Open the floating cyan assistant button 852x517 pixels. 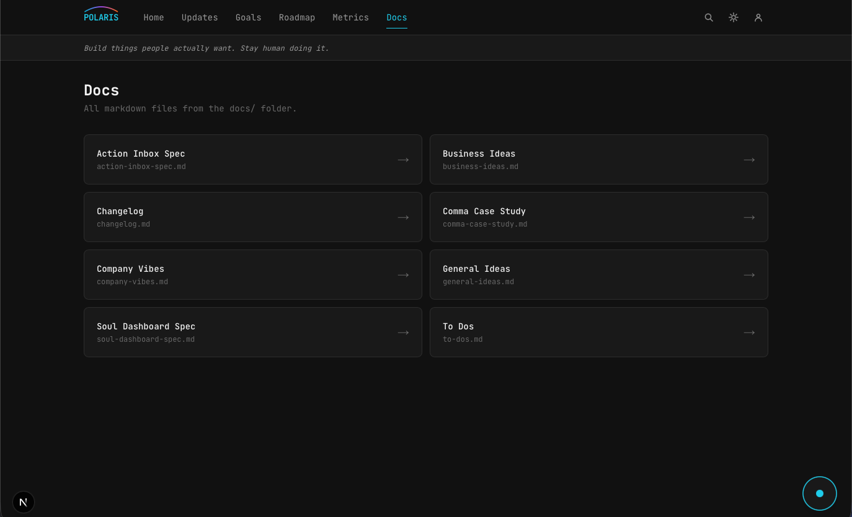pos(820,493)
